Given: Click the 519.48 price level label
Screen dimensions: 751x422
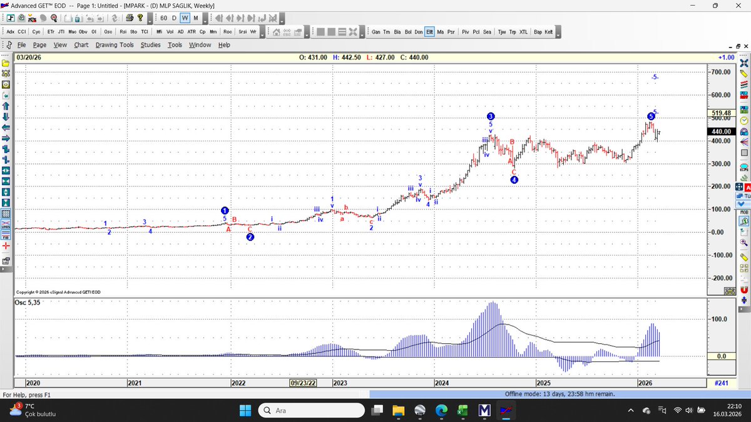Looking at the screenshot, I should pos(721,113).
